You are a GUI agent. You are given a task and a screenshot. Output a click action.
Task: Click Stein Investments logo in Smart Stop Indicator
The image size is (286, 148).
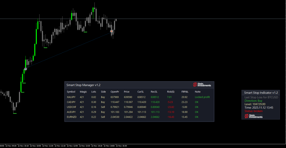click(x=253, y=116)
